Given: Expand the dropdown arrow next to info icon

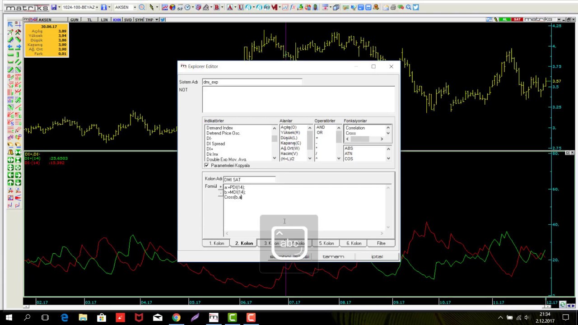Looking at the screenshot, I should point(109,7).
